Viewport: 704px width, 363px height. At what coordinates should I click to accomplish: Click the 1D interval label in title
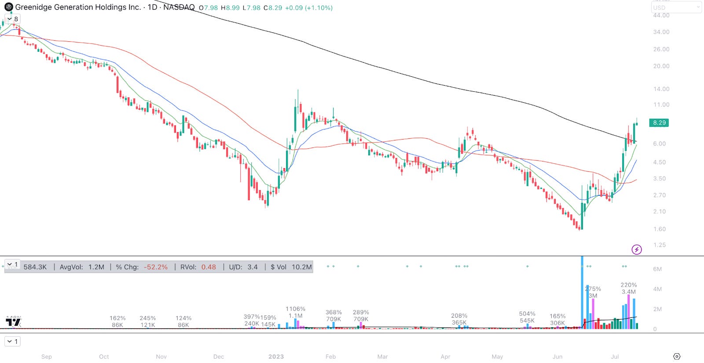point(152,7)
